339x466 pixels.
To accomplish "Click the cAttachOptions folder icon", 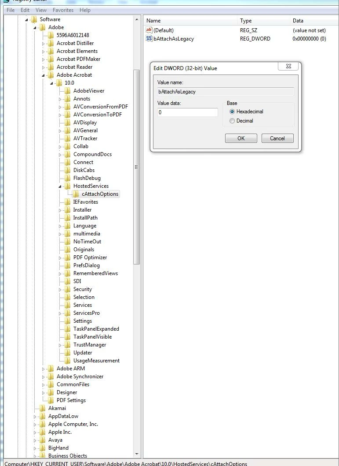I will pyautogui.click(x=76, y=194).
